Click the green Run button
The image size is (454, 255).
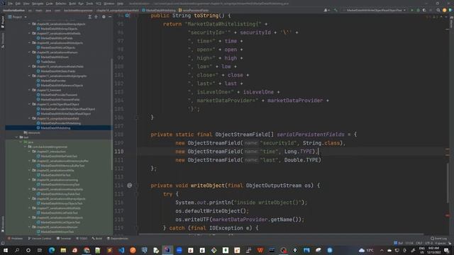(x=412, y=10)
